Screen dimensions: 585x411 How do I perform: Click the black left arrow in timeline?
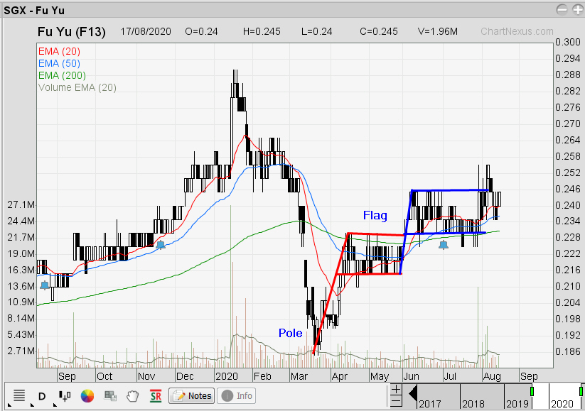(x=413, y=393)
